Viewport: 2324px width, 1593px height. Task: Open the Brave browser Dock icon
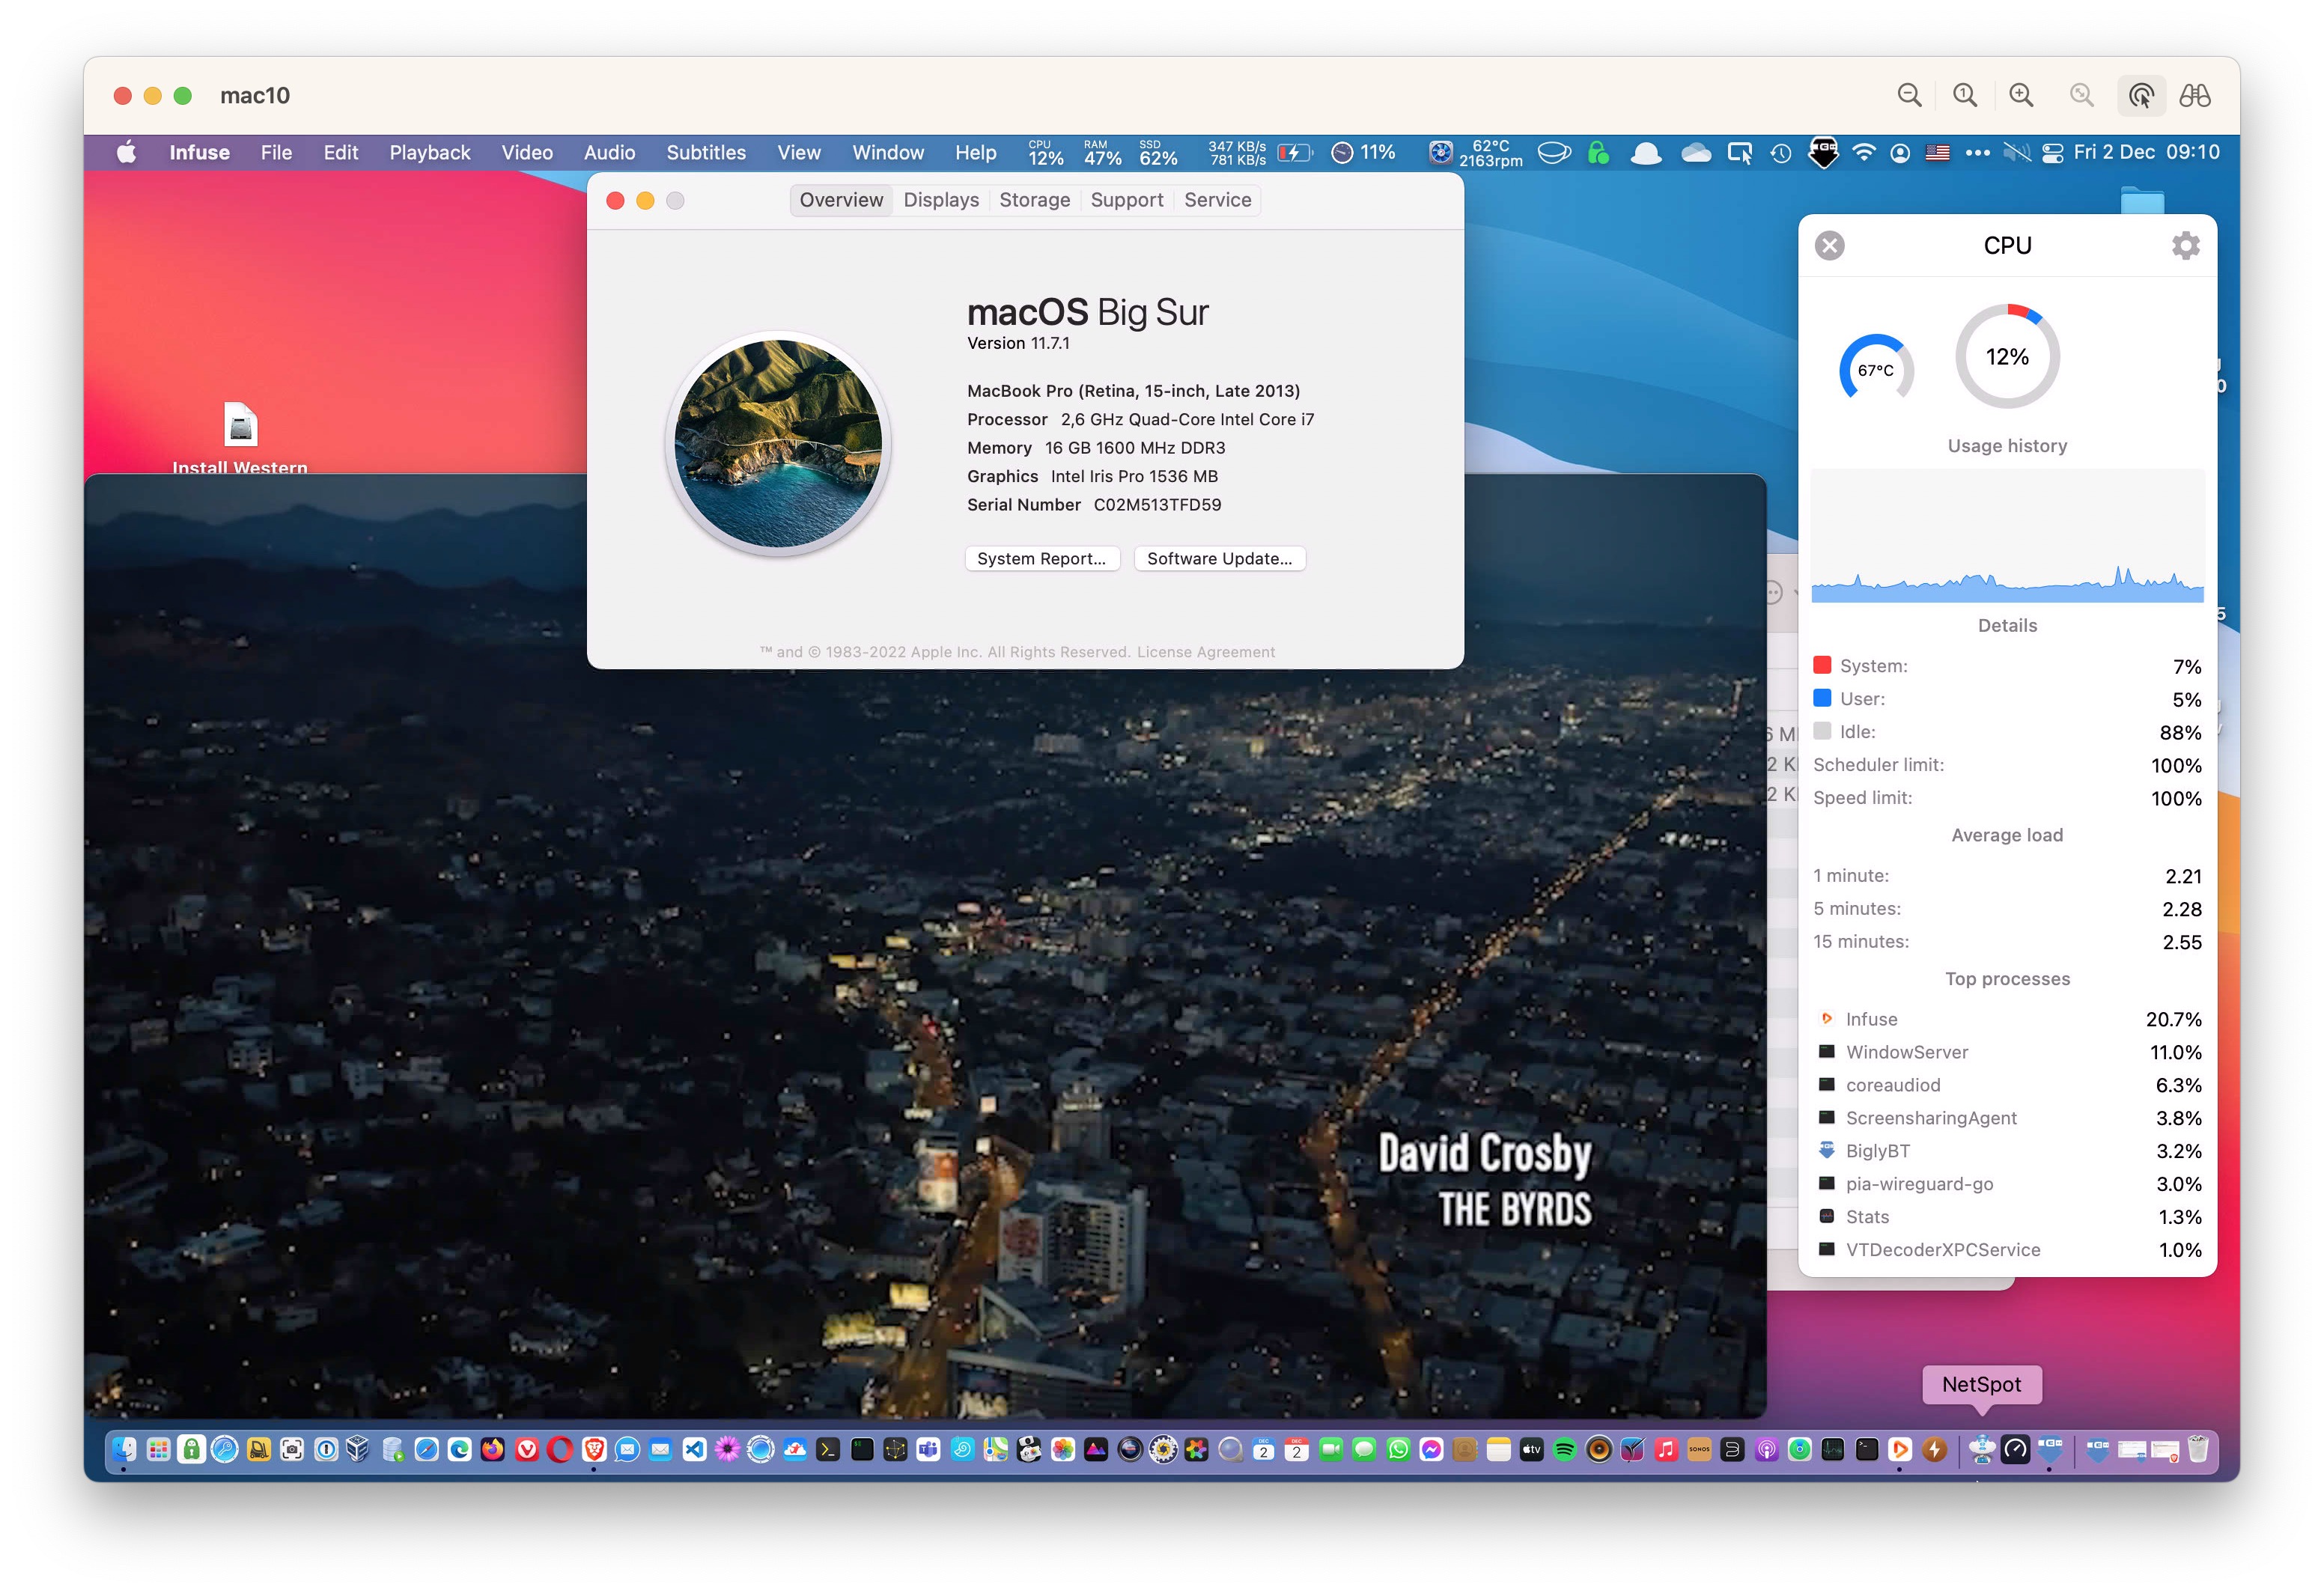(594, 1449)
